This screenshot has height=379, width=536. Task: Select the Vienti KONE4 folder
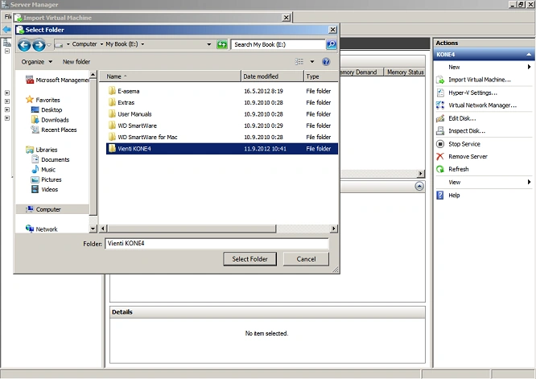pyautogui.click(x=222, y=149)
